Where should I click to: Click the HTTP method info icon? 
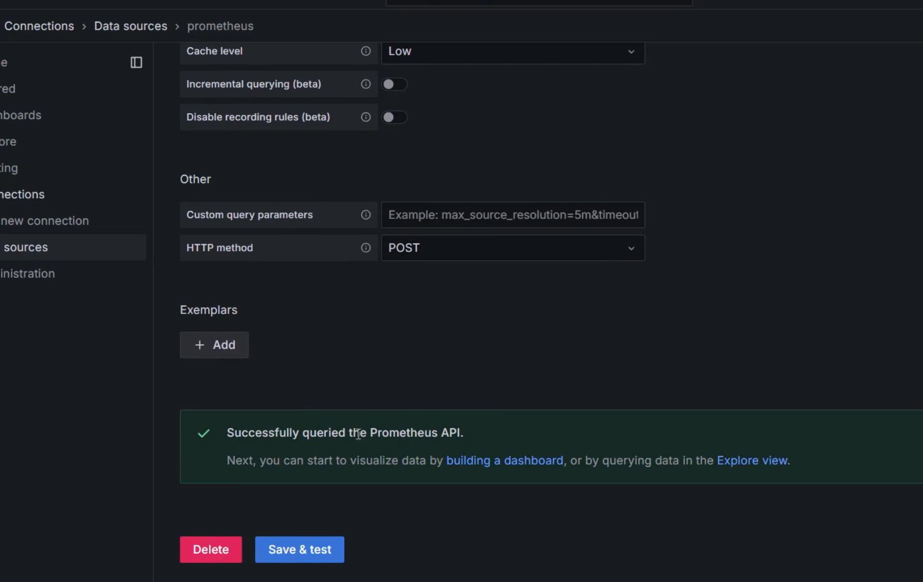tap(366, 248)
